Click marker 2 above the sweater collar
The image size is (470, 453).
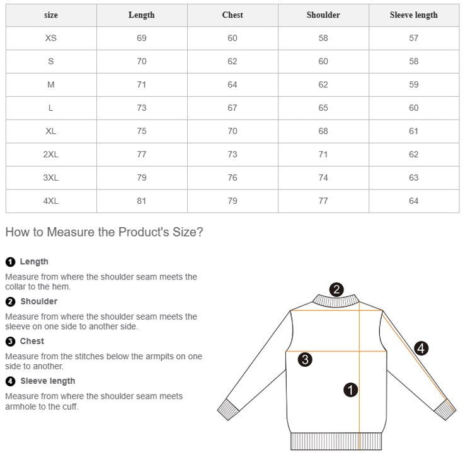[x=337, y=289]
